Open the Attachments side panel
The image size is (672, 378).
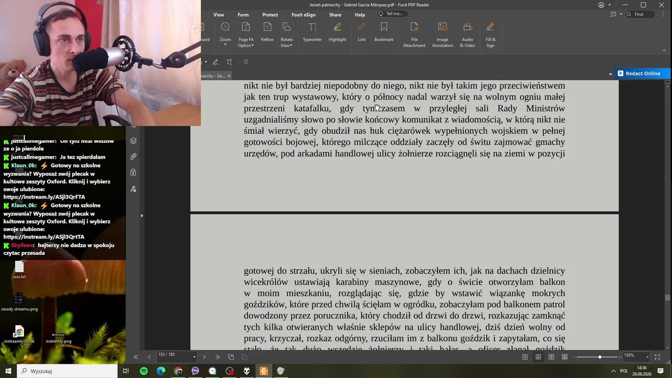[133, 156]
